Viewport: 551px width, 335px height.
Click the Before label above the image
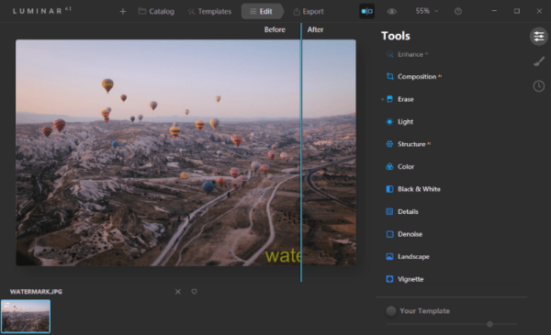pyautogui.click(x=275, y=29)
